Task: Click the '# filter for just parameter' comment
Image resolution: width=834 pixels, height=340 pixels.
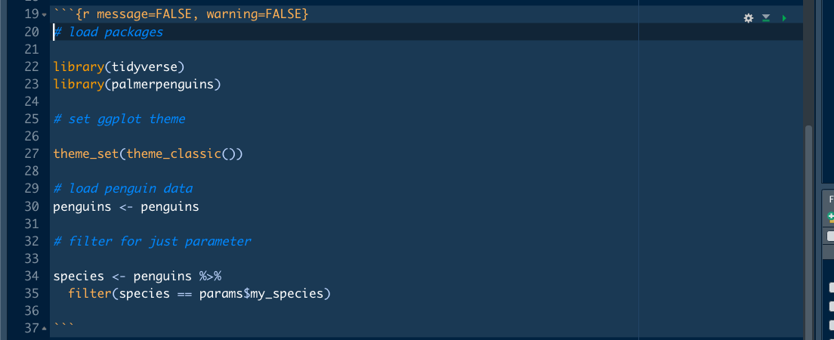Action: (x=152, y=242)
